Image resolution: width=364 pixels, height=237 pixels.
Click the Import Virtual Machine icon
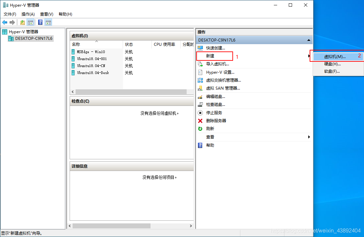[200, 64]
